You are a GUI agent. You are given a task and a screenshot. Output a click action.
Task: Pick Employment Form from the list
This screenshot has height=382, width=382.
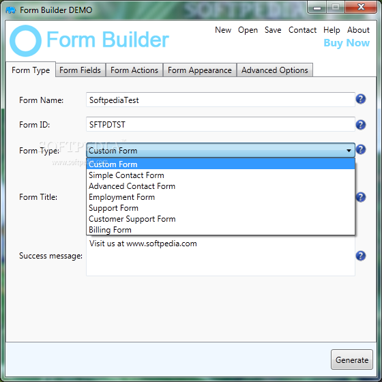tap(220, 197)
